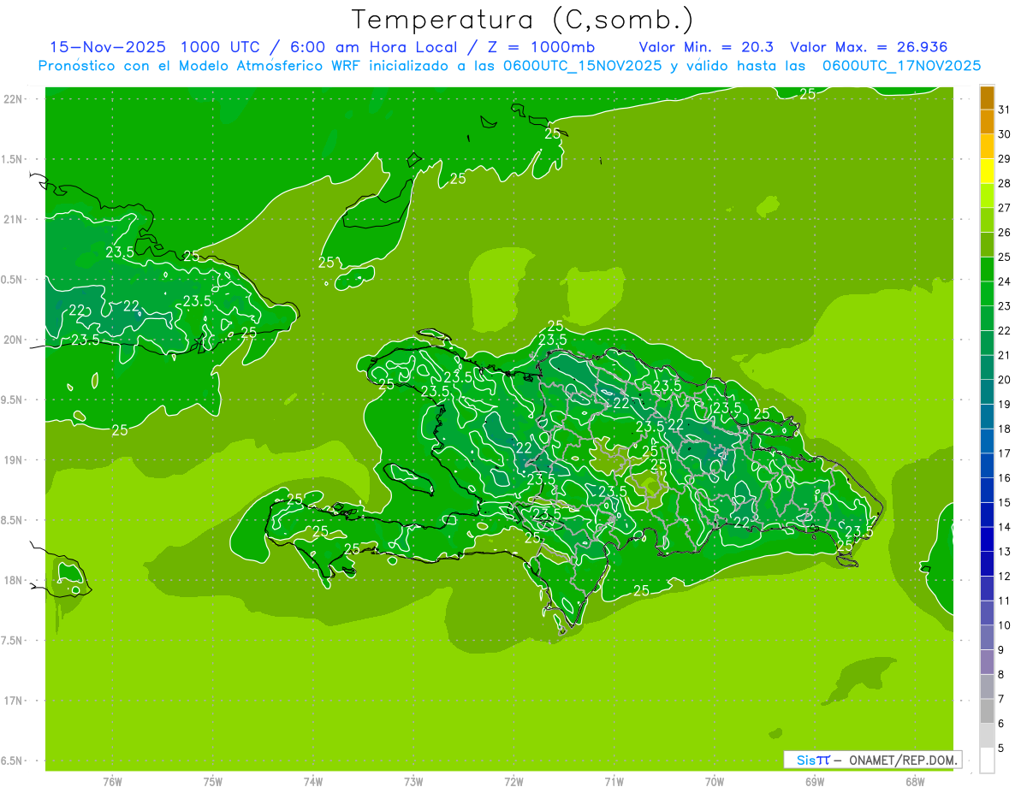Click the Valor Max. = 26.936 text
This screenshot has width=1027, height=793.
(x=869, y=47)
